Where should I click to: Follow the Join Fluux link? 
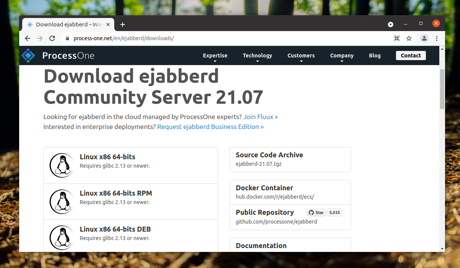click(260, 117)
